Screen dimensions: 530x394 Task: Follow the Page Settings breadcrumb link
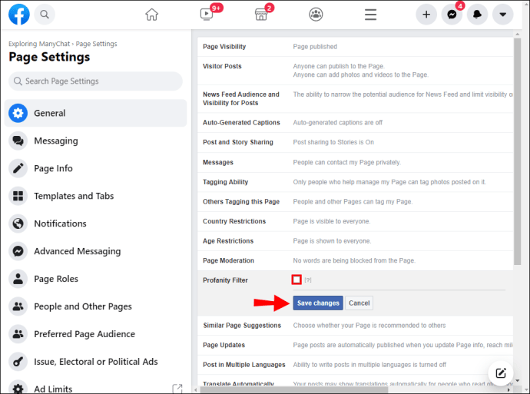(x=96, y=44)
